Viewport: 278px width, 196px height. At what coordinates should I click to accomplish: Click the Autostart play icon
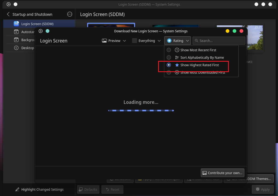[16, 32]
